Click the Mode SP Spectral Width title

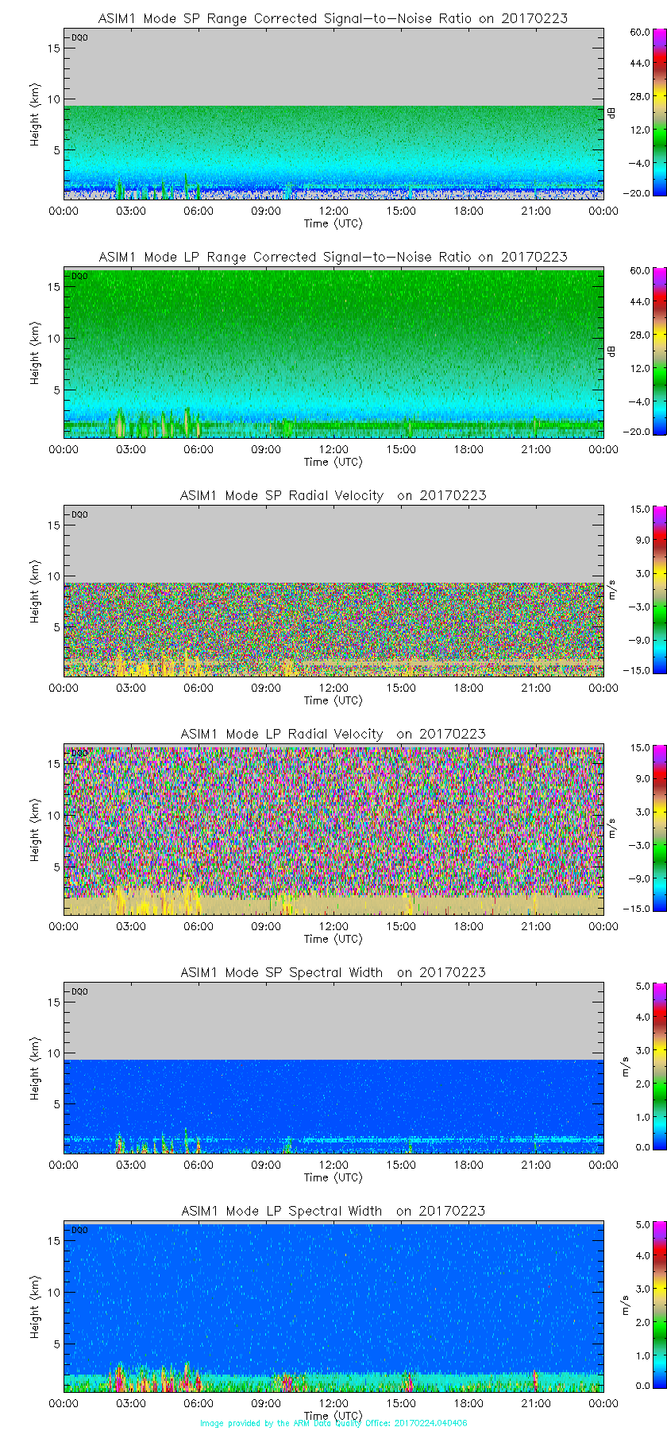tap(333, 972)
